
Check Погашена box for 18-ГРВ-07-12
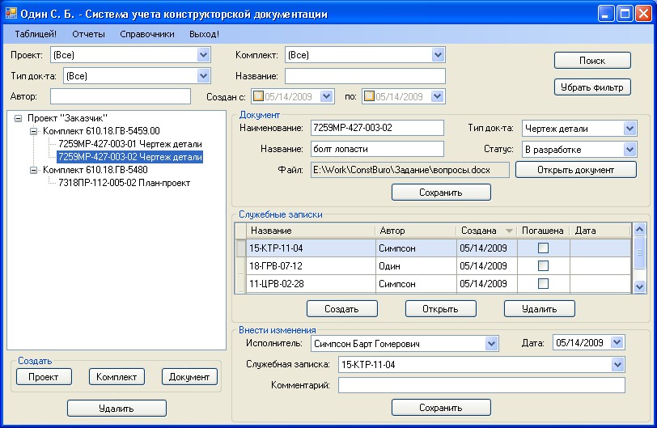[543, 265]
